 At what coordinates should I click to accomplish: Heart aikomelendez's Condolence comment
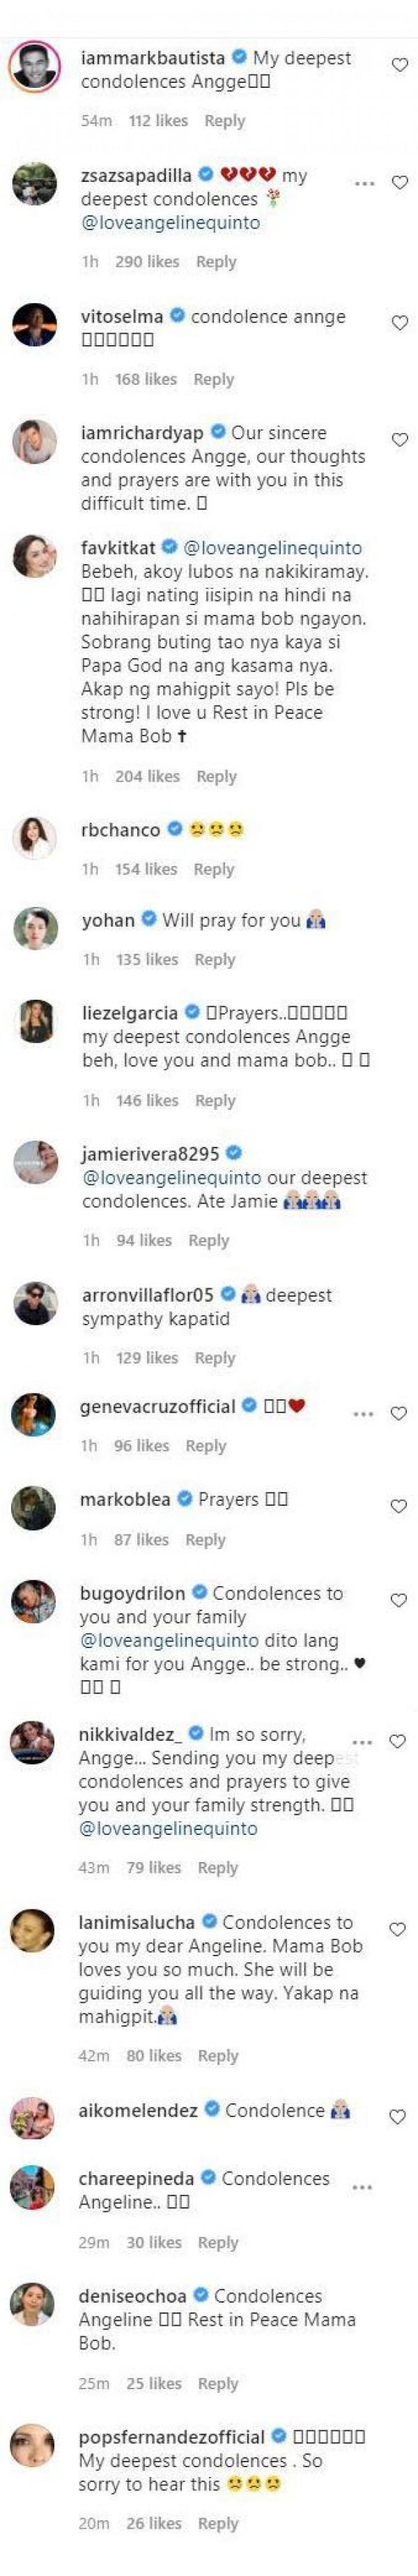click(x=397, y=2117)
